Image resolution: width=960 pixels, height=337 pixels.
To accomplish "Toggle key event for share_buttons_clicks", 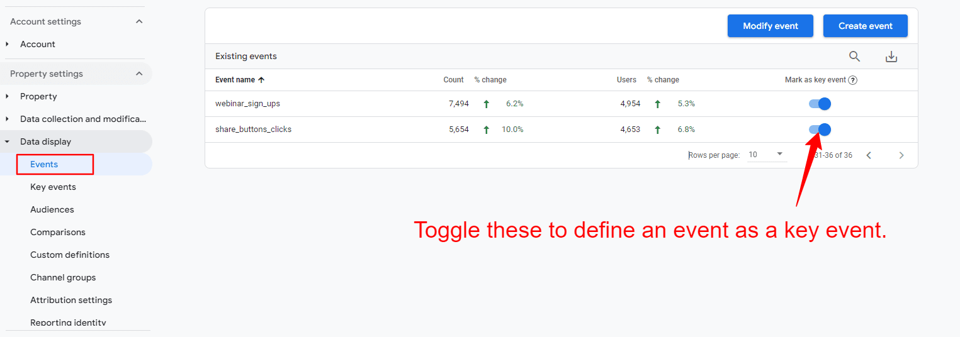I will 820,130.
